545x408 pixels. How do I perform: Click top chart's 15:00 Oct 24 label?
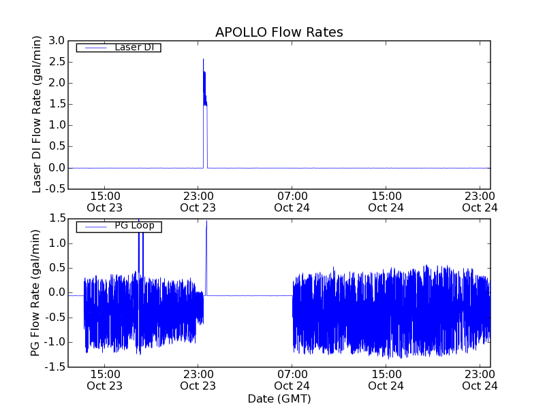[x=386, y=202]
